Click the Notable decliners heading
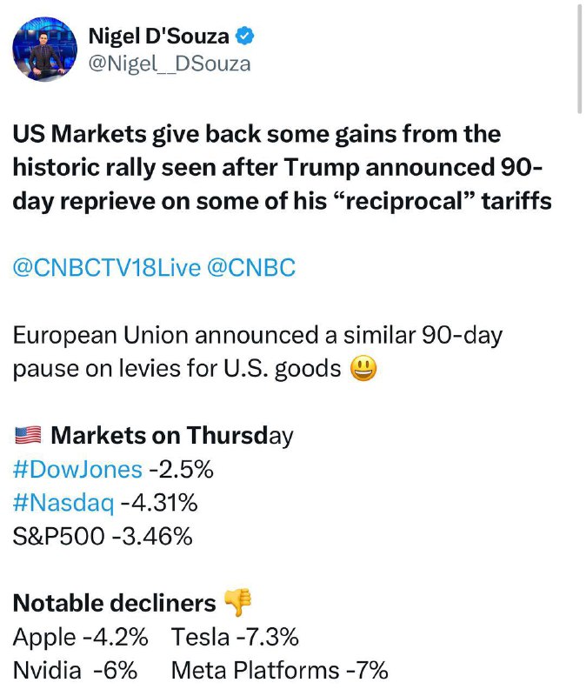586x696 pixels. (115, 603)
